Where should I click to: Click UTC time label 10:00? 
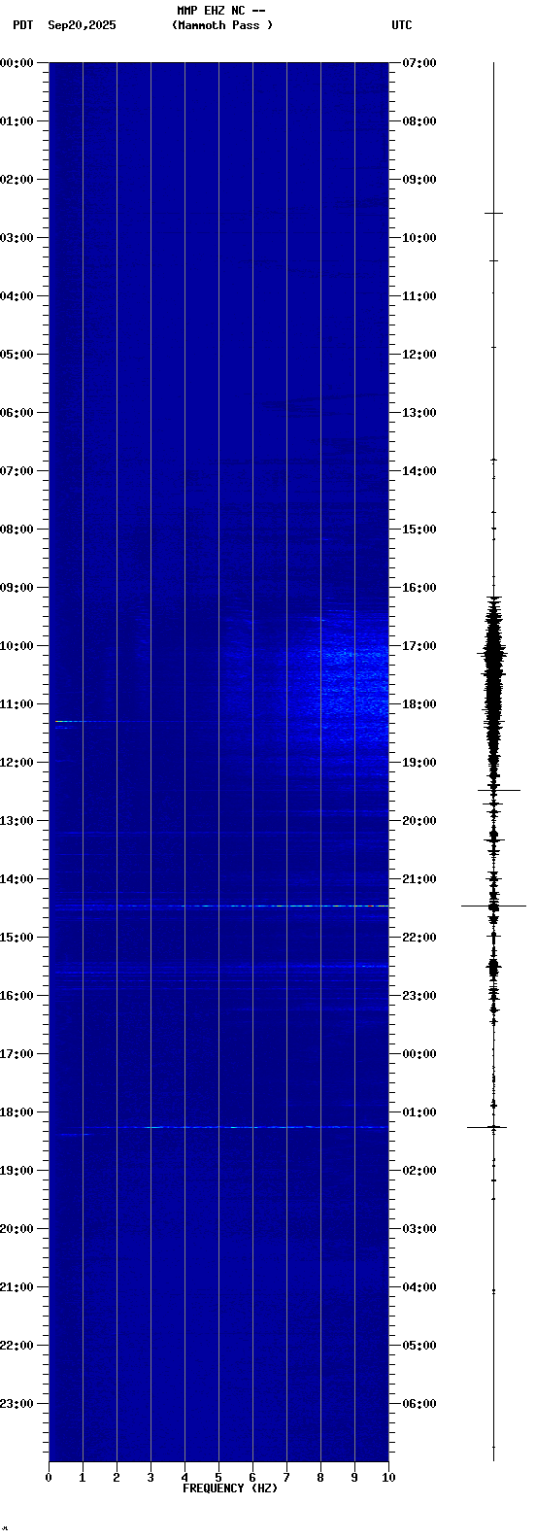[419, 238]
